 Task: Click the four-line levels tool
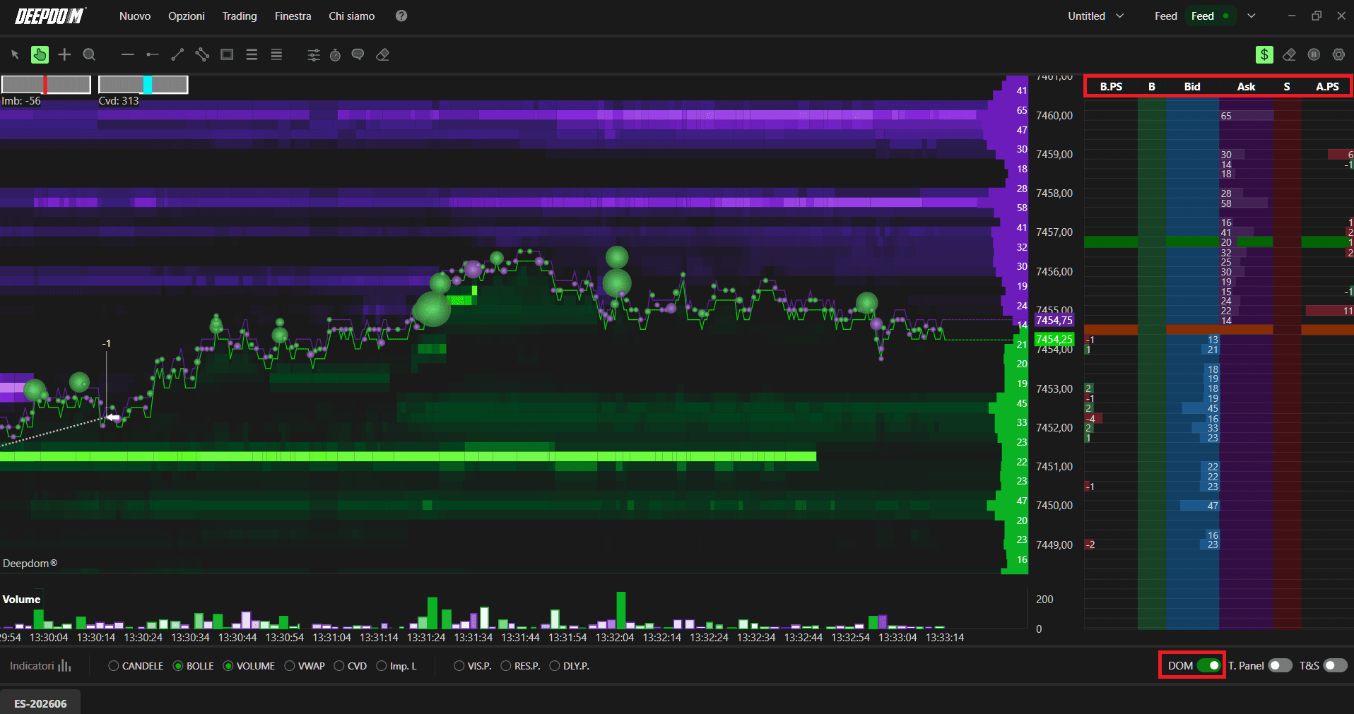[276, 54]
